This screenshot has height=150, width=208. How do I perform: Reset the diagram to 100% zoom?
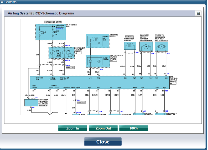pos(134,128)
